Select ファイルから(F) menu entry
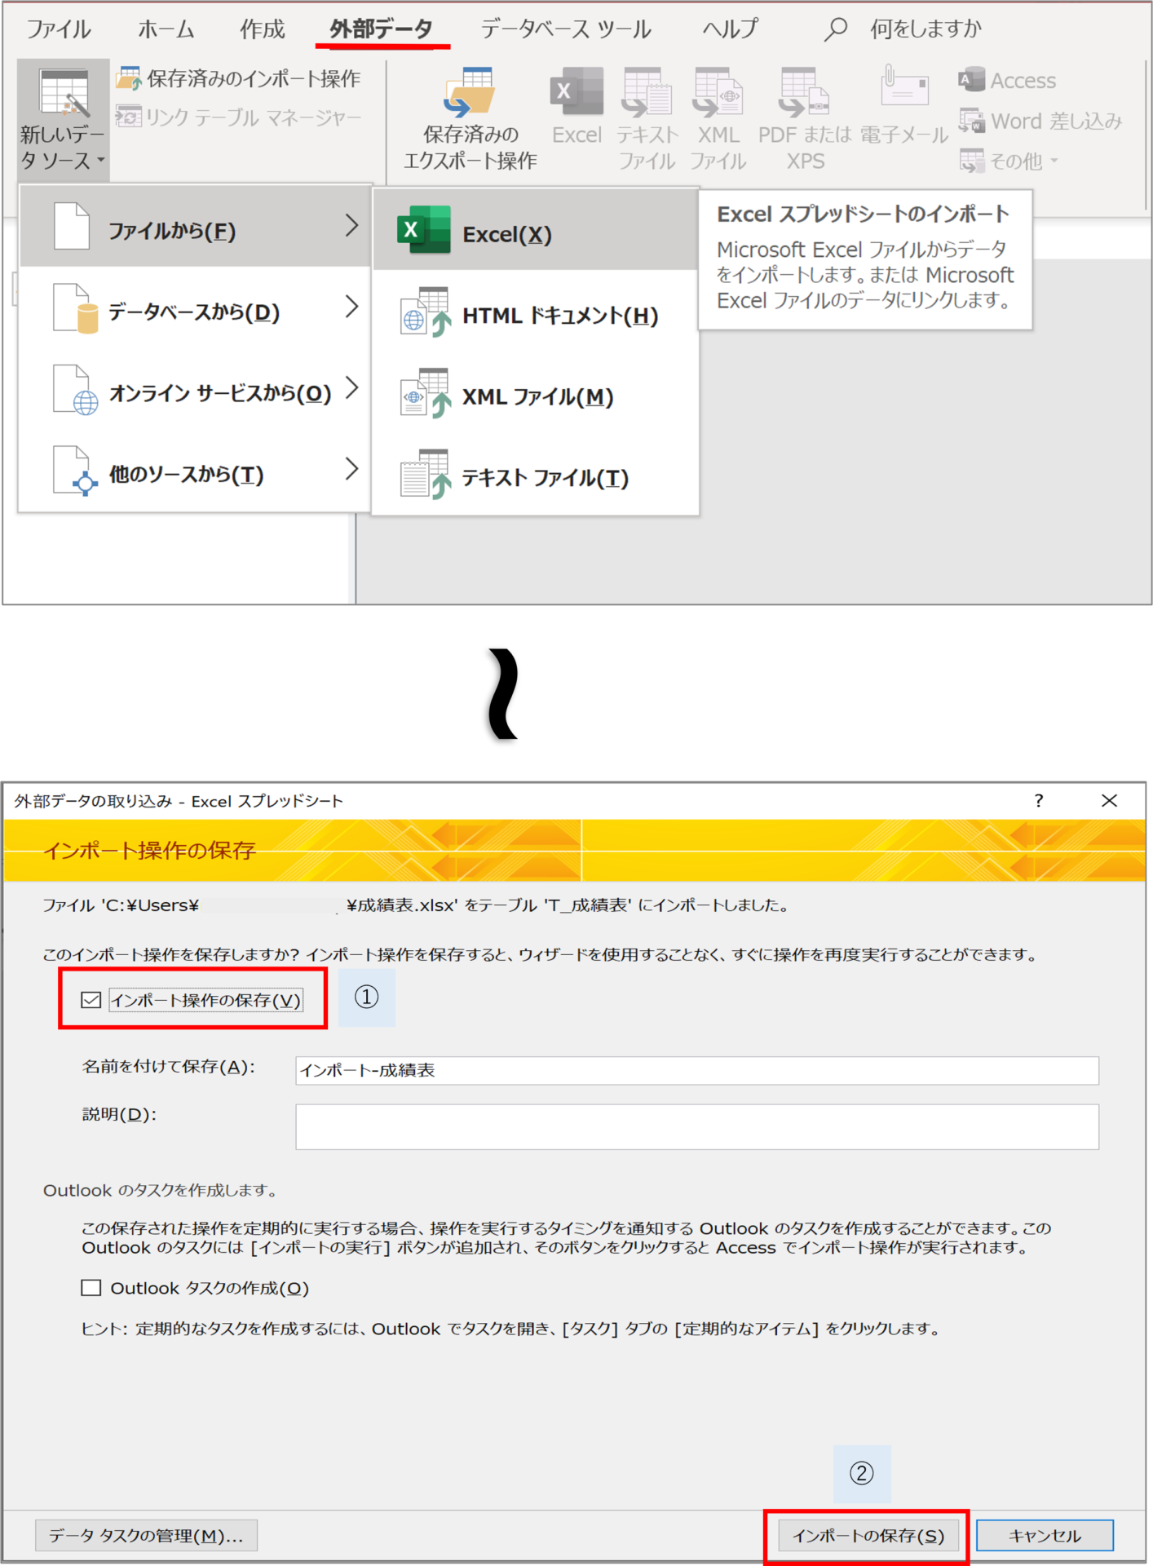1153x1566 pixels. pyautogui.click(x=196, y=226)
